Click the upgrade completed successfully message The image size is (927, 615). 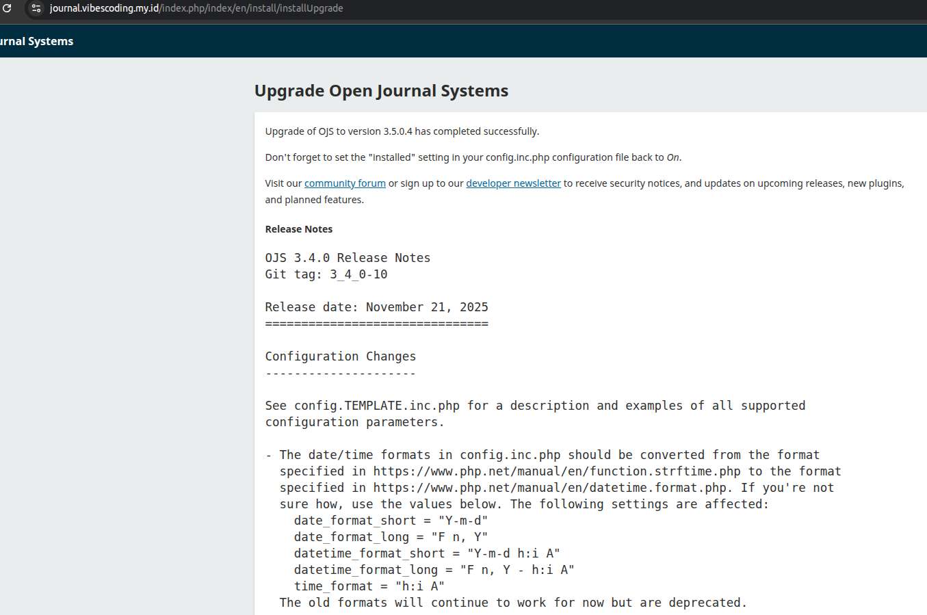(x=402, y=131)
